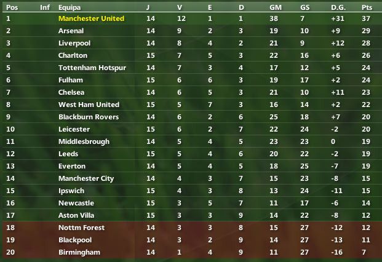Click on Blackburn Rovers
Screen dimensions: 382x262
pos(88,117)
